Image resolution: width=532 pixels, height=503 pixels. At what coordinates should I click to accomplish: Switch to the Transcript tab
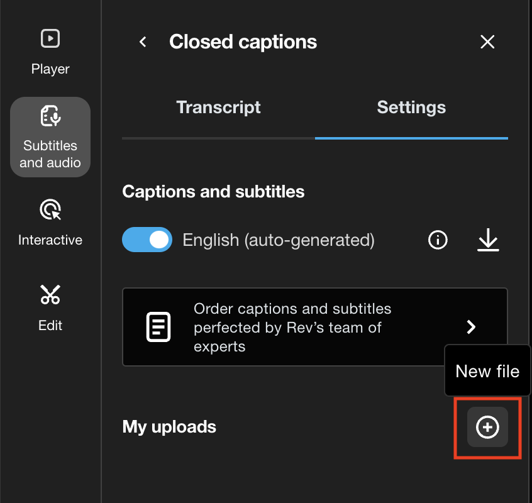coord(218,108)
